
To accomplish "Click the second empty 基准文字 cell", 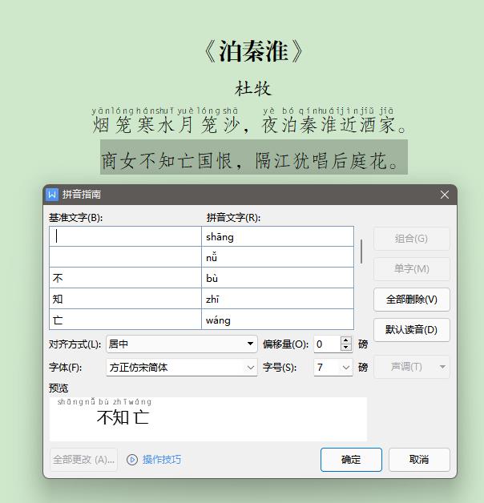I will click(x=125, y=257).
